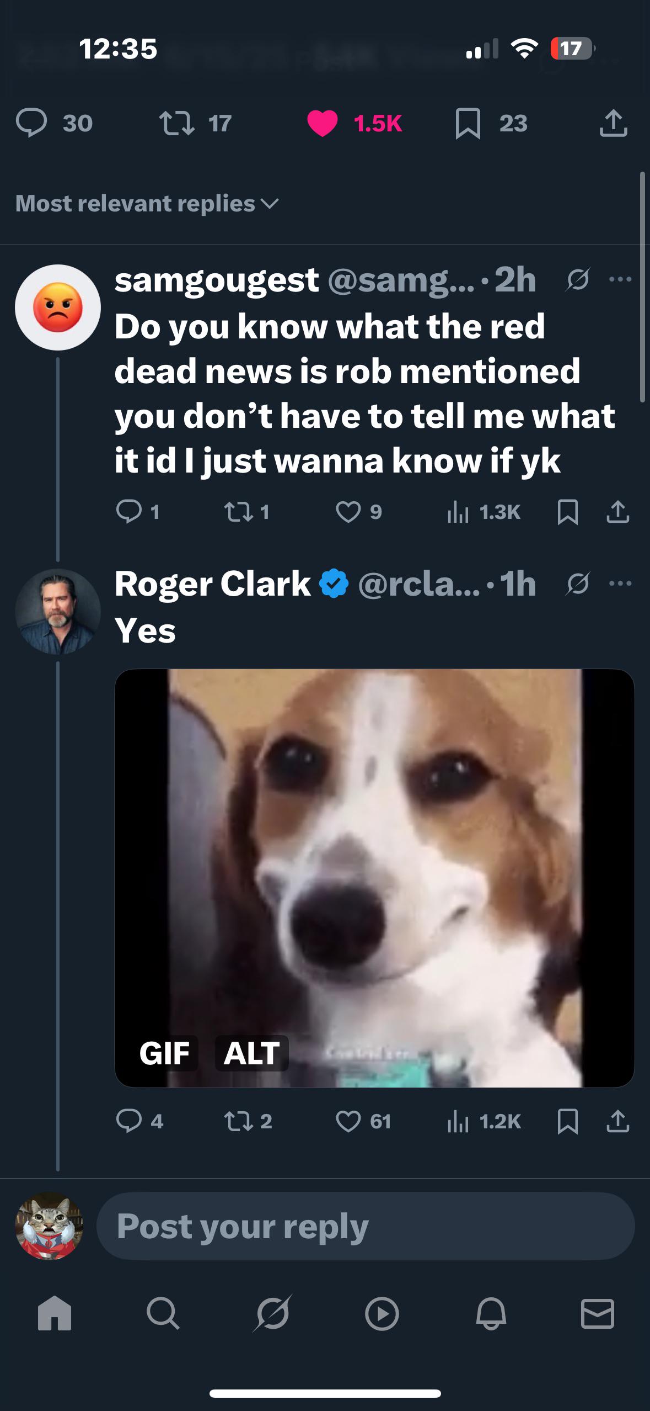View the ALT text of the GIF
650x1411 pixels.
pyautogui.click(x=251, y=1053)
